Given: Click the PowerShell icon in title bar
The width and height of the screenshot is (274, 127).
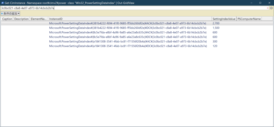Looking at the screenshot, I should pyautogui.click(x=3, y=3).
